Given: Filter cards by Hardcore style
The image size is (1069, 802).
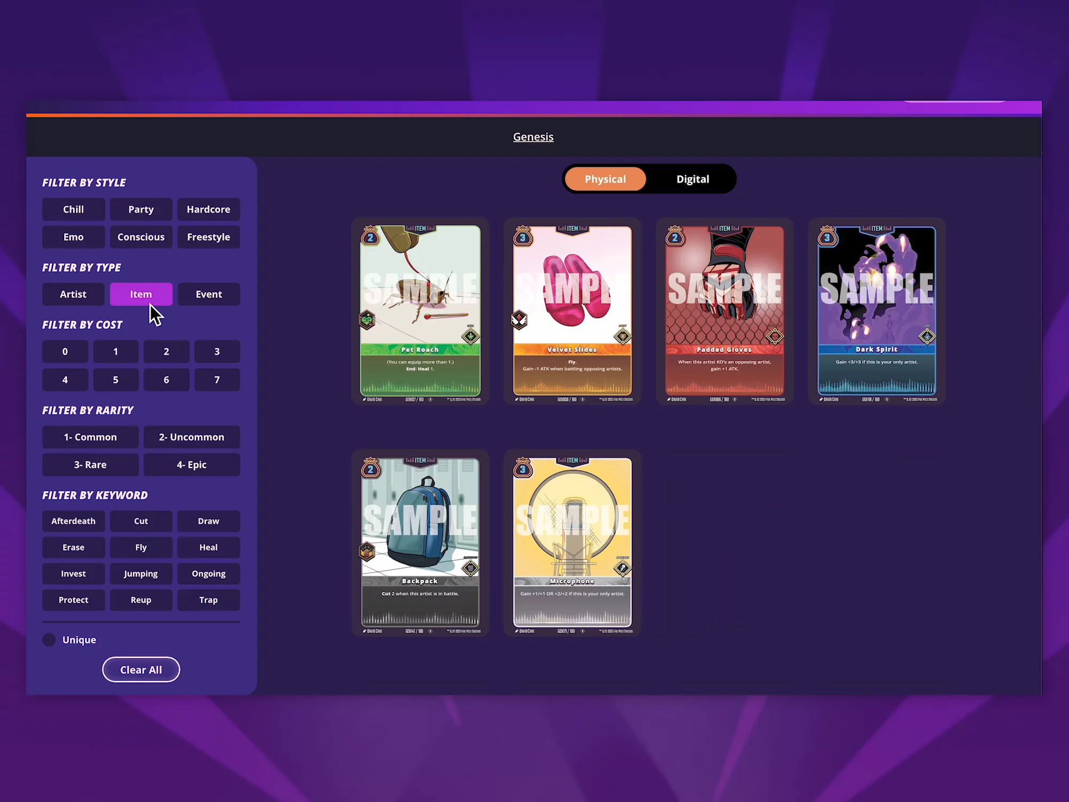Looking at the screenshot, I should [x=208, y=209].
